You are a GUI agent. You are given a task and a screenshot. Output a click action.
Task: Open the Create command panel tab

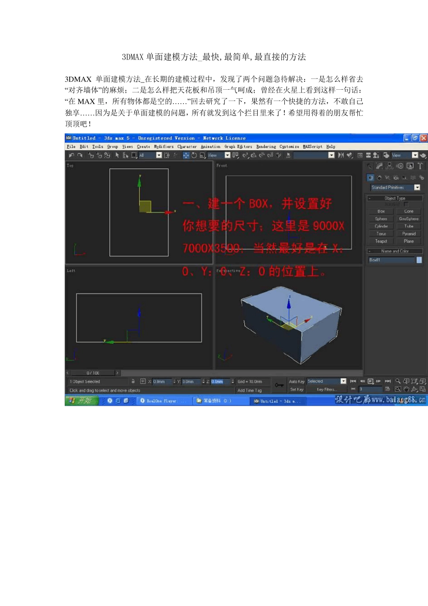[369, 166]
